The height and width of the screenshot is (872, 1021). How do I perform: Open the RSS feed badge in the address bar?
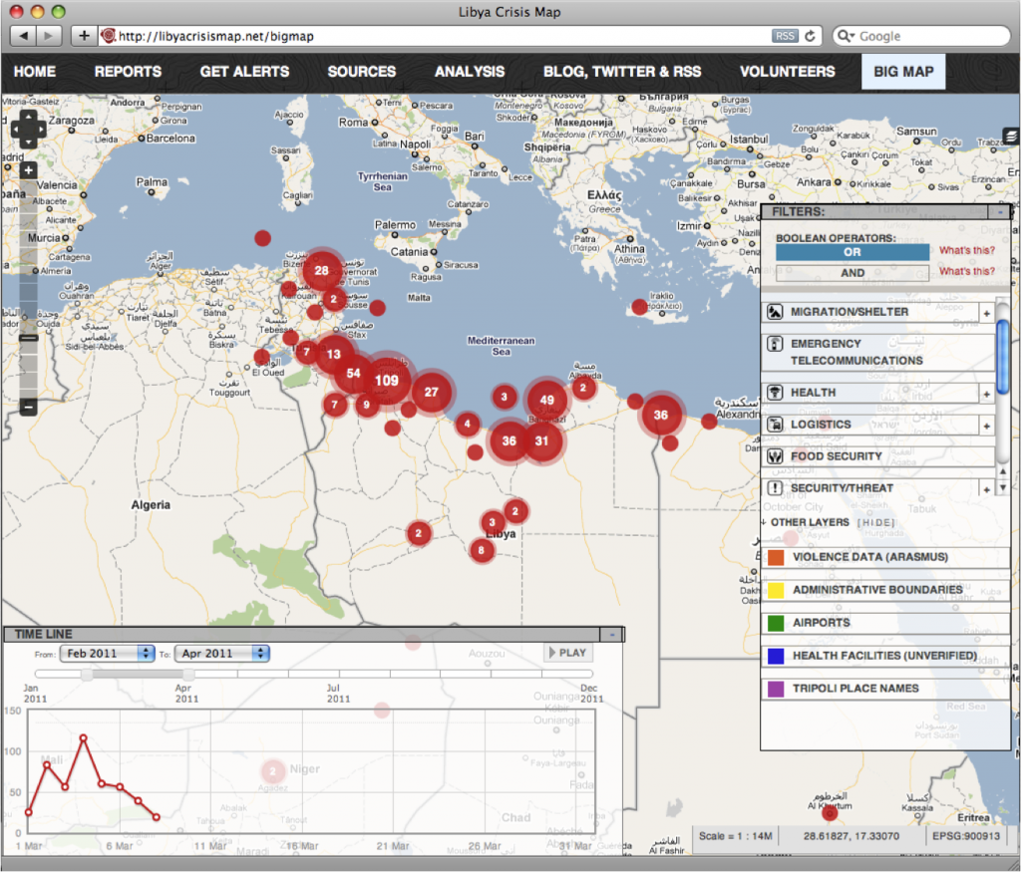click(x=785, y=36)
